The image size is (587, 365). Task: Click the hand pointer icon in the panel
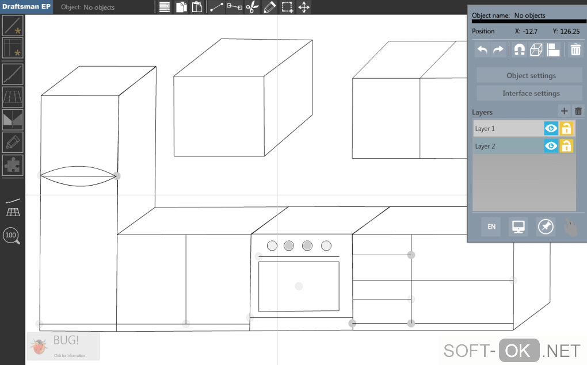point(570,228)
